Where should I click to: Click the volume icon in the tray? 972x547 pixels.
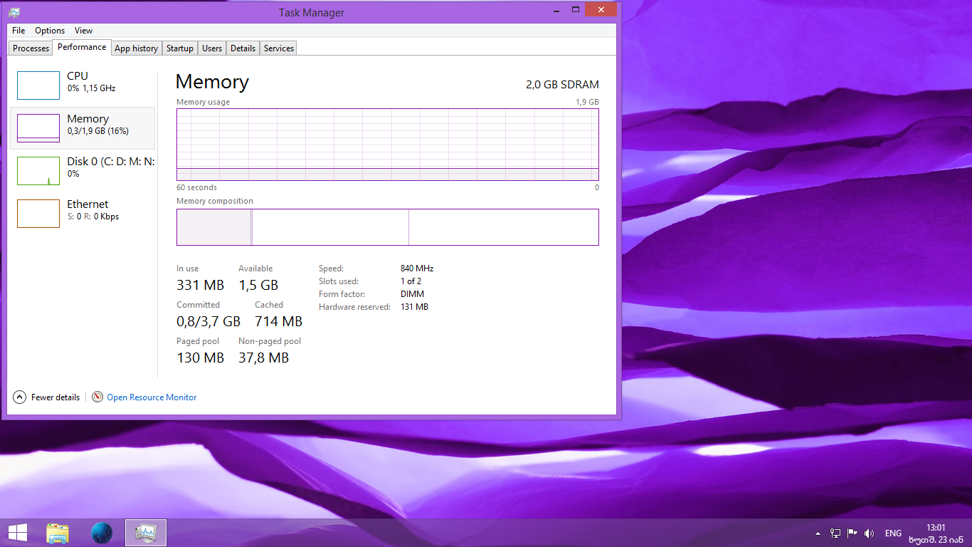(x=869, y=532)
